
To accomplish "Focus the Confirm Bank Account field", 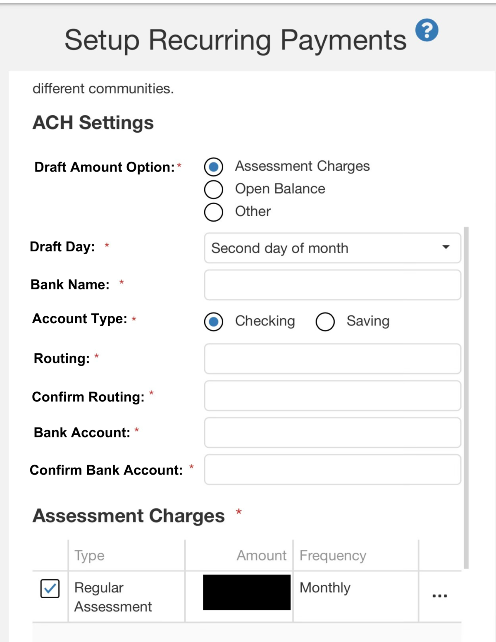I will pyautogui.click(x=332, y=470).
